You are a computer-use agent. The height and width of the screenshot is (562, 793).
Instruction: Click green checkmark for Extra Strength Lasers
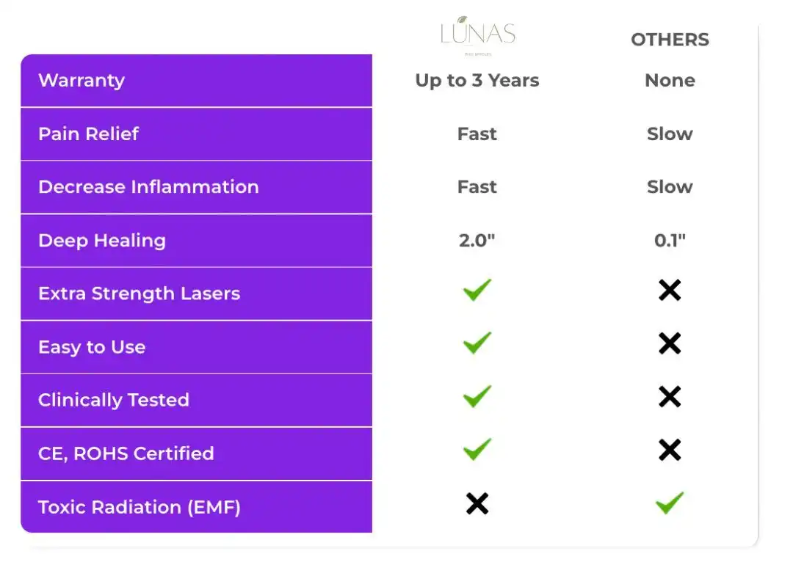click(x=477, y=290)
